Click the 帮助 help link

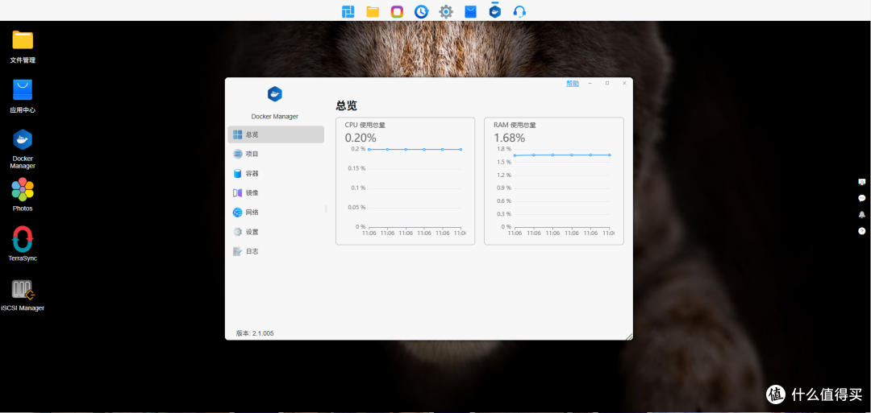(x=572, y=83)
